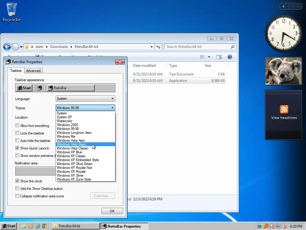Enable Lock the taskbar checkbox
Screen dimensions: 306x230
tap(17, 133)
